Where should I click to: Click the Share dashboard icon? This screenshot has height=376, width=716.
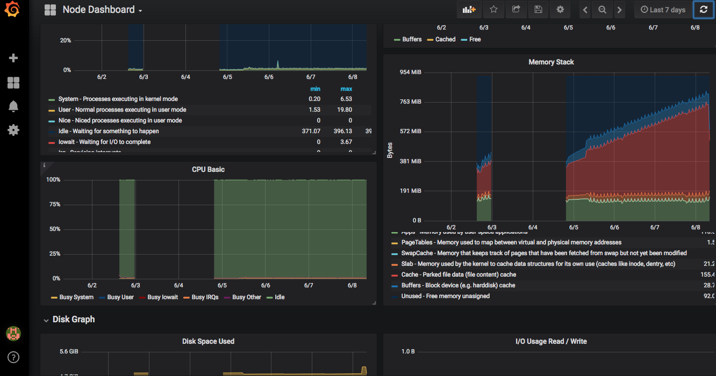(x=516, y=10)
